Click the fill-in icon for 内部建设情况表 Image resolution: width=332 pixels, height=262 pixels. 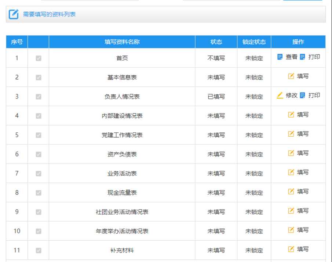(291, 115)
